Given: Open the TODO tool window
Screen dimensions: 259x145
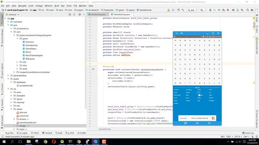Looking at the screenshot, I should tap(34, 133).
